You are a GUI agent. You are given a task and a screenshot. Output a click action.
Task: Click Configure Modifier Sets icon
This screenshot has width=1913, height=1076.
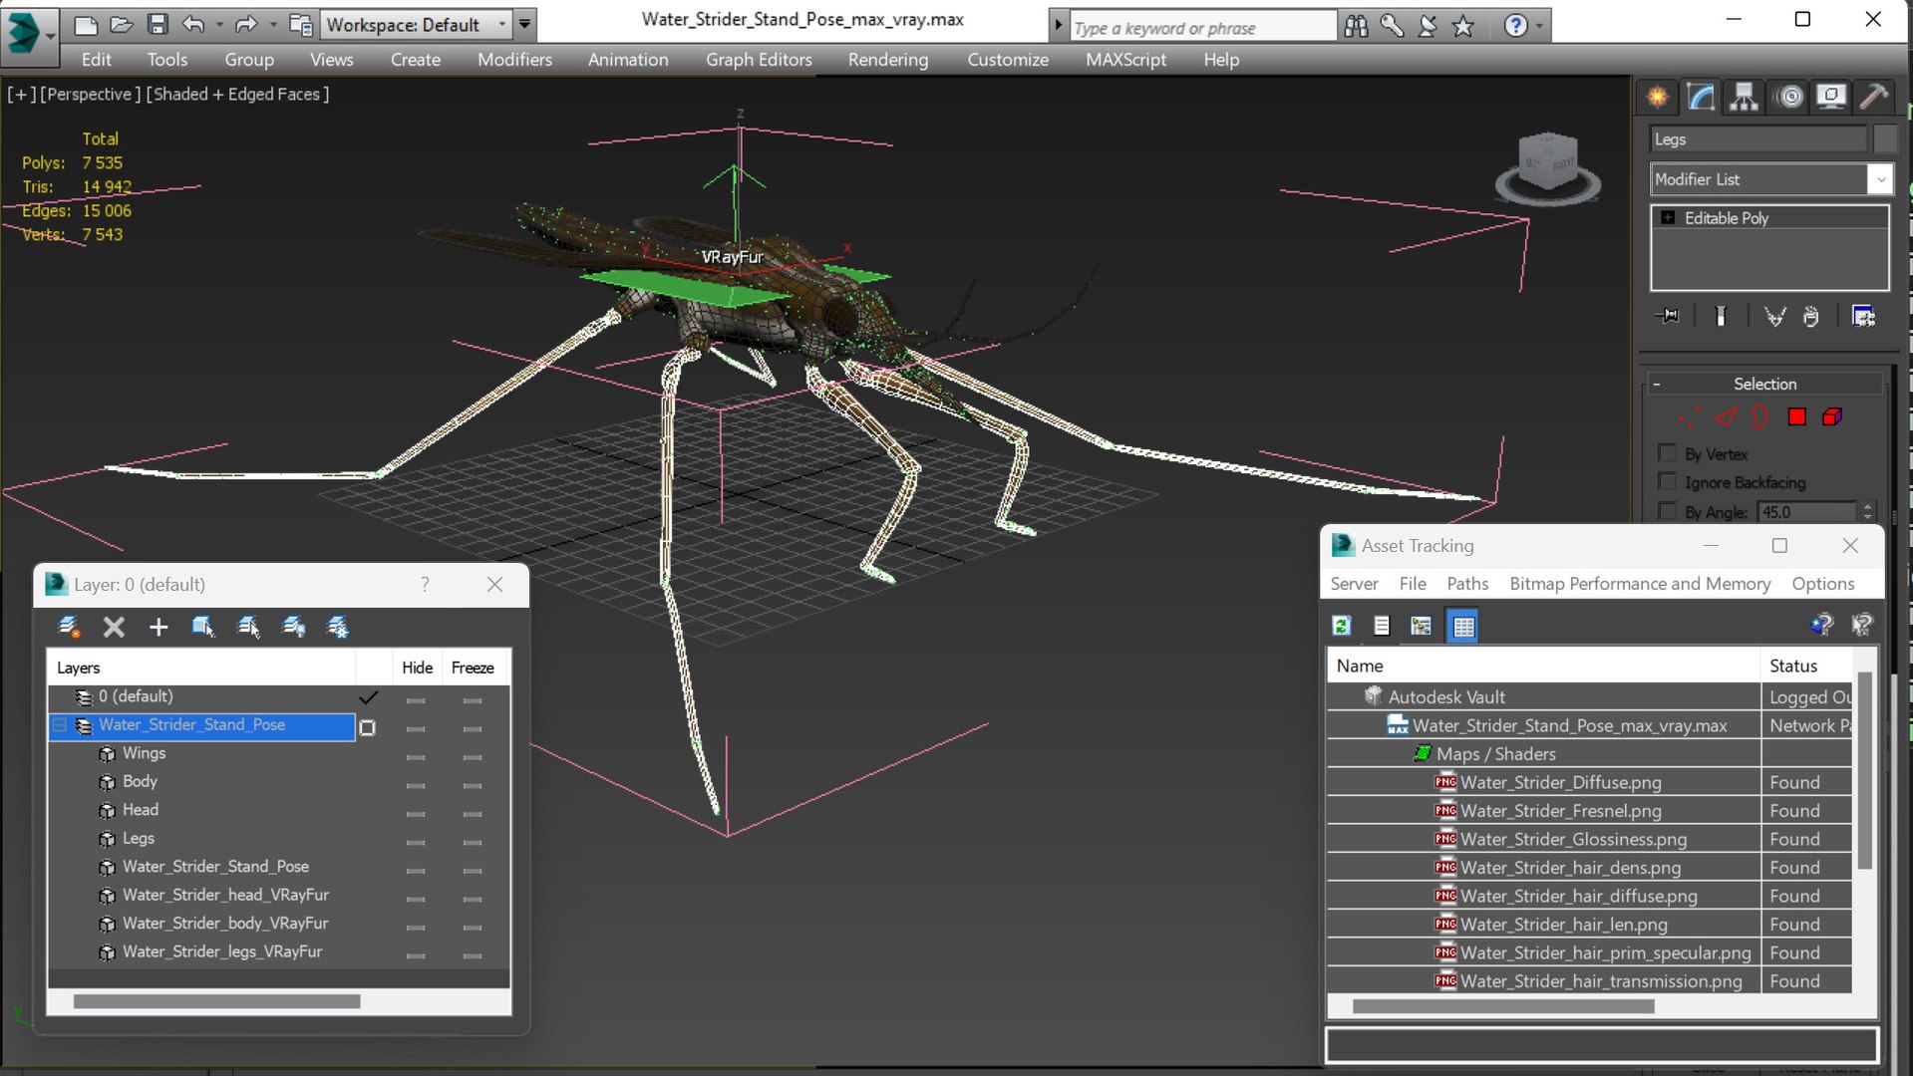click(1863, 317)
